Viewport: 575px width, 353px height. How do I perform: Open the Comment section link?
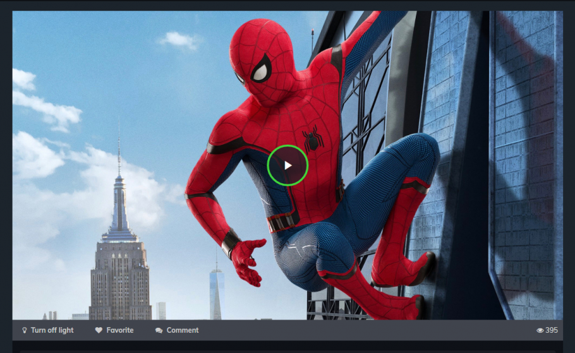click(177, 330)
